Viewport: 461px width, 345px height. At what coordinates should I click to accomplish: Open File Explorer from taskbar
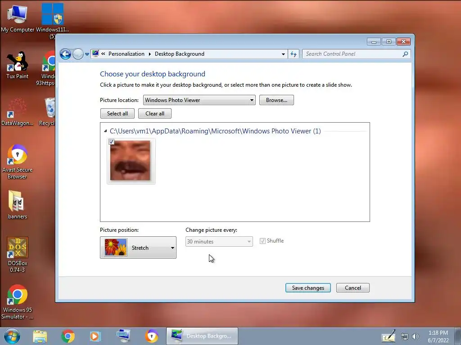click(40, 336)
